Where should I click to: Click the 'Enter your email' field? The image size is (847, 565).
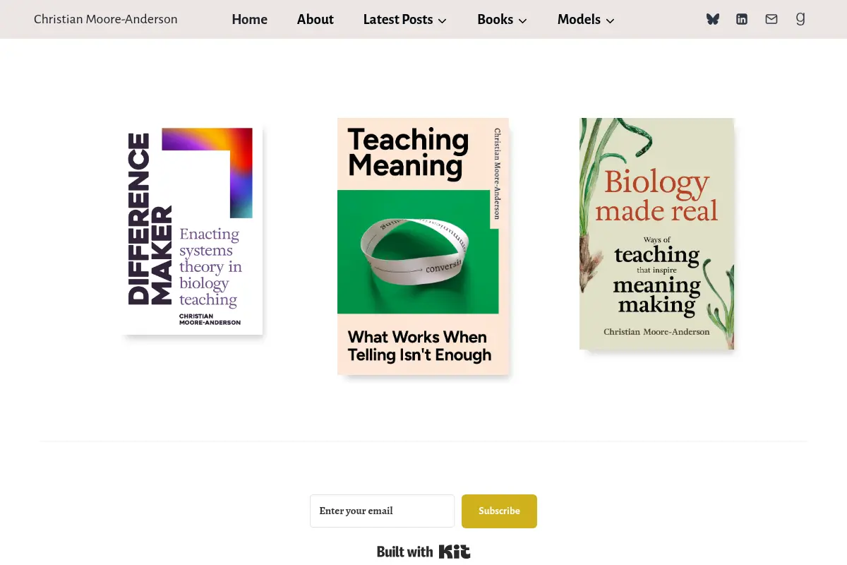click(x=382, y=511)
